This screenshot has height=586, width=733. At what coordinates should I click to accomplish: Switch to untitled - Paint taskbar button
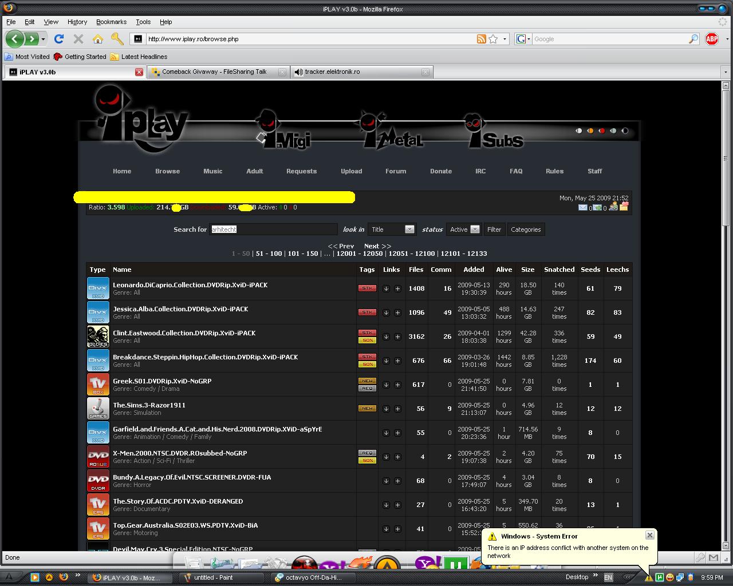pyautogui.click(x=222, y=577)
